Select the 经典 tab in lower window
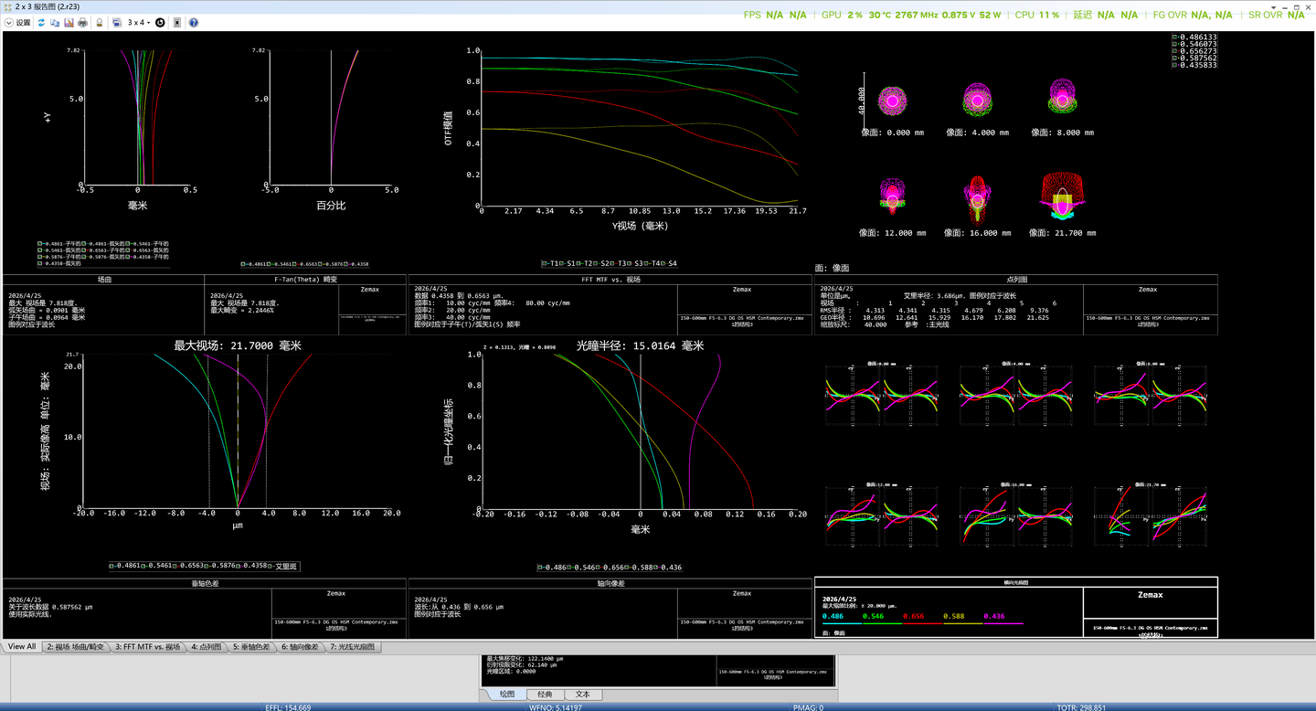This screenshot has width=1316, height=711. tap(545, 695)
